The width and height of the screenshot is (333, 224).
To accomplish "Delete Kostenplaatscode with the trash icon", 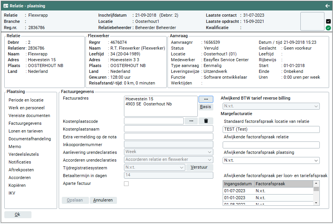I will coord(206,121).
